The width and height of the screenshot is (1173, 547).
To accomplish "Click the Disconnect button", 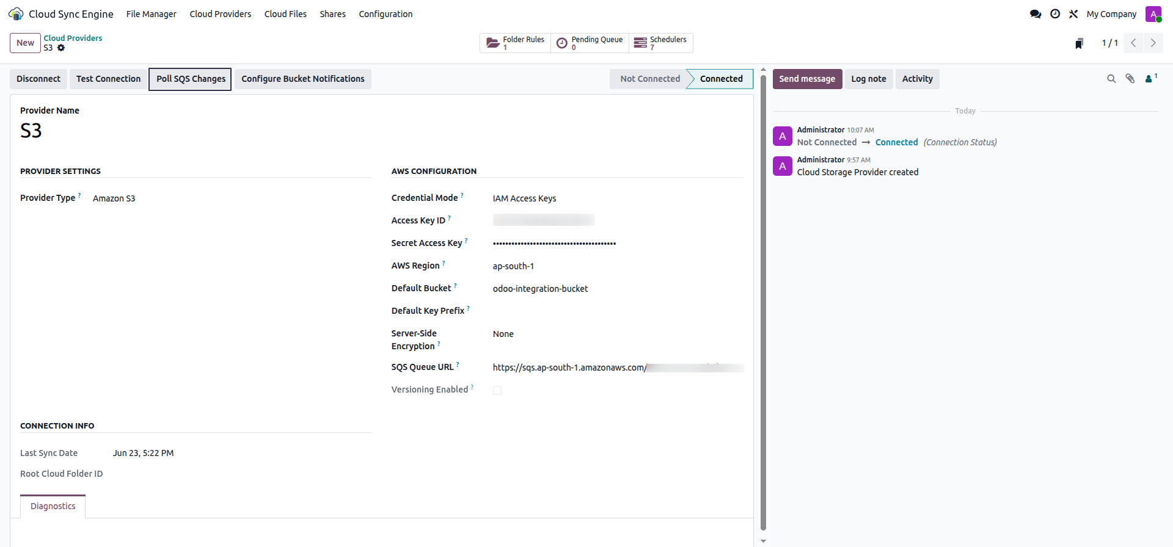I will pyautogui.click(x=38, y=79).
